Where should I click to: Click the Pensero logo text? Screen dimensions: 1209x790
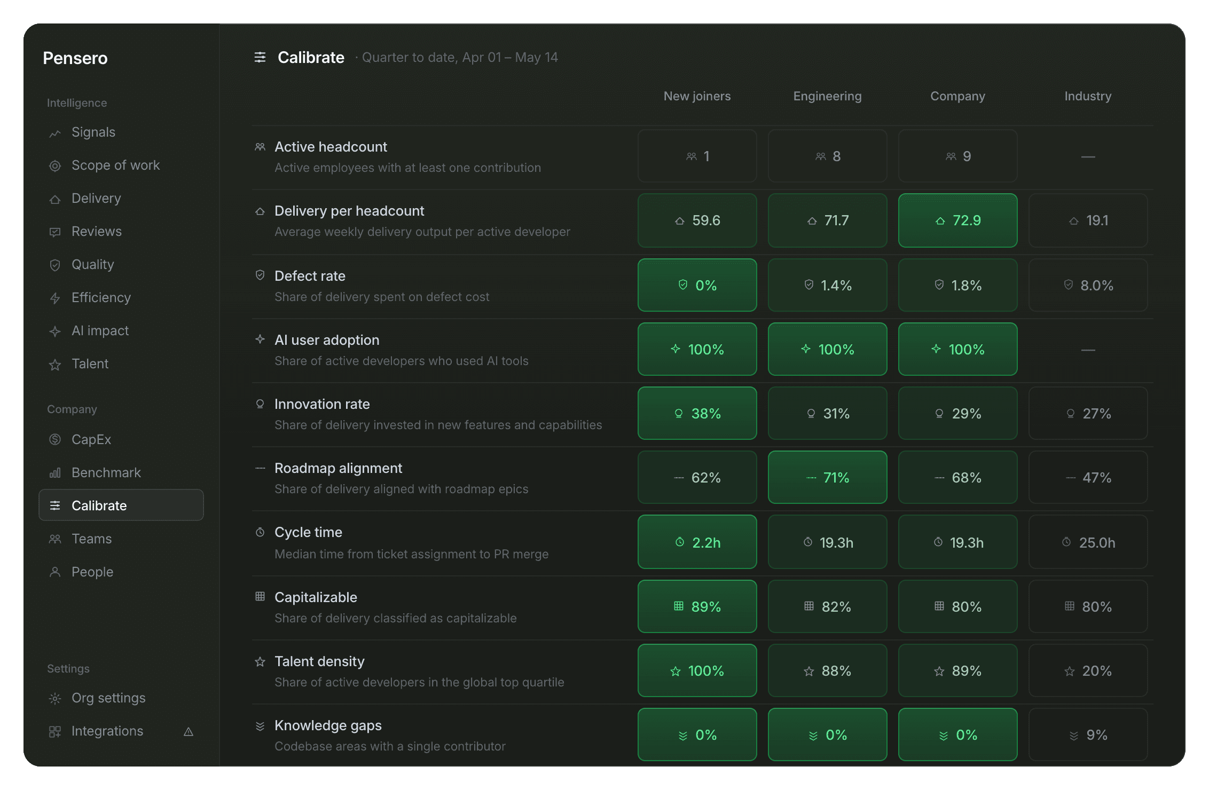pyautogui.click(x=75, y=58)
